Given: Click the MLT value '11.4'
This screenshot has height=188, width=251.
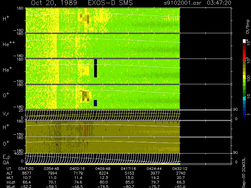Looking at the screenshot, I should point(78,178).
